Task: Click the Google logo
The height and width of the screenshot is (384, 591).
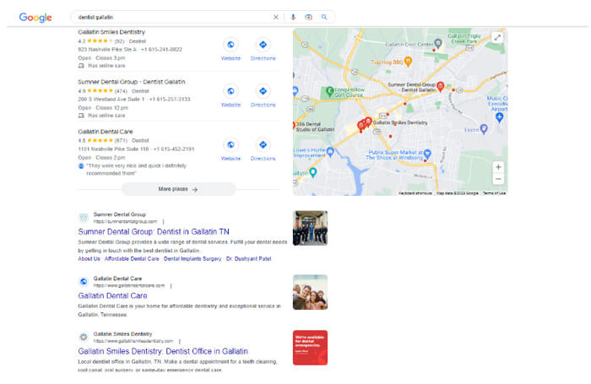Action: coord(35,17)
